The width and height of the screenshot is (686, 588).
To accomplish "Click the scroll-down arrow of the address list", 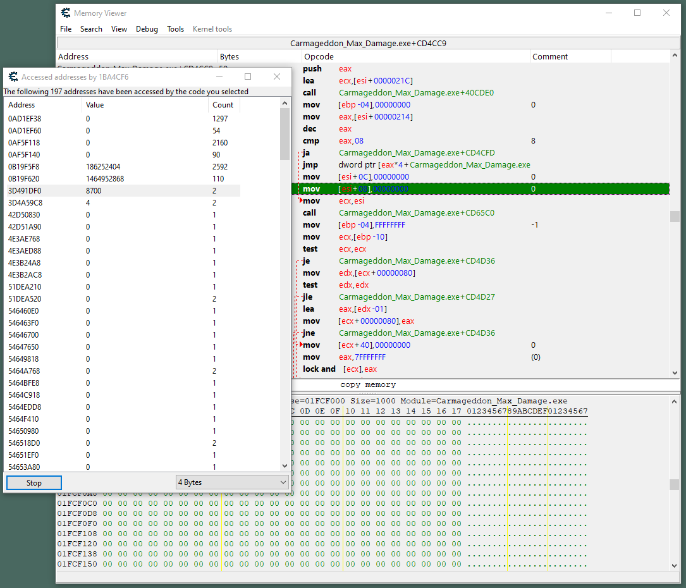I will 285,466.
